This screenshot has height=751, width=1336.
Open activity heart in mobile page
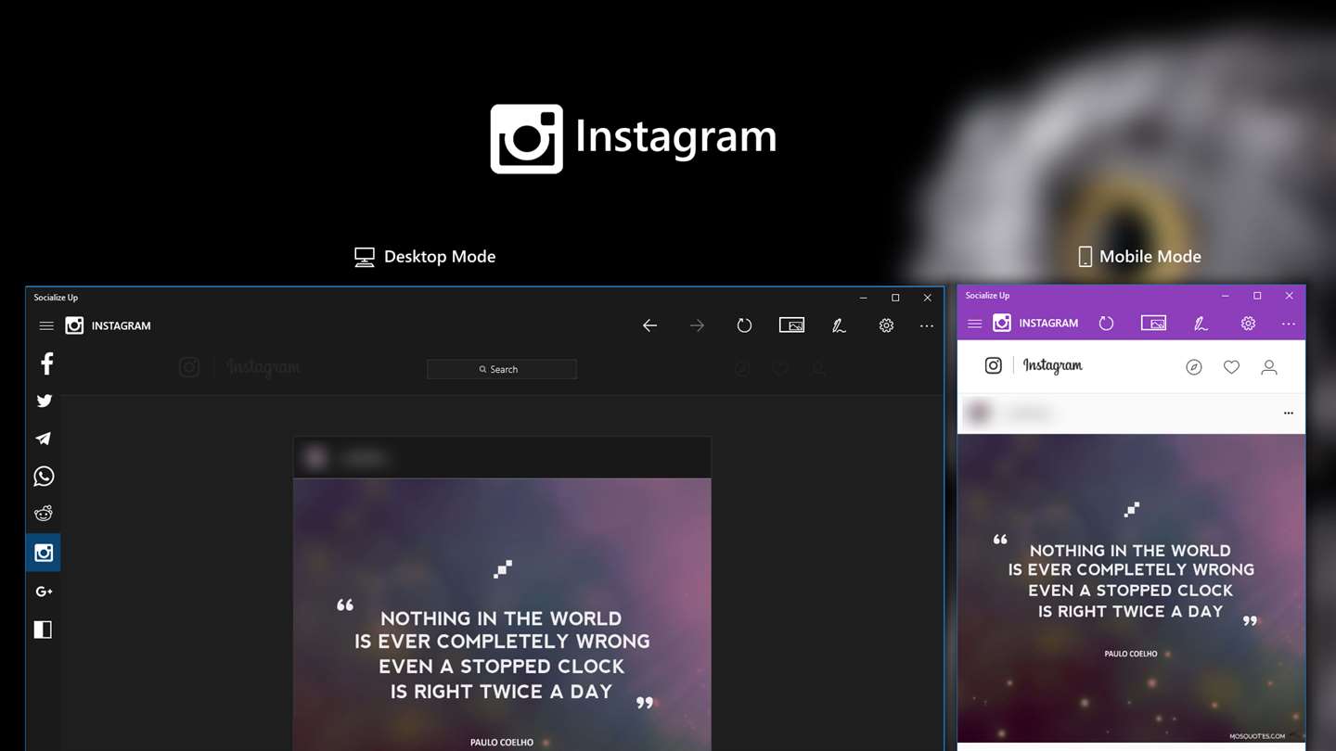1231,367
